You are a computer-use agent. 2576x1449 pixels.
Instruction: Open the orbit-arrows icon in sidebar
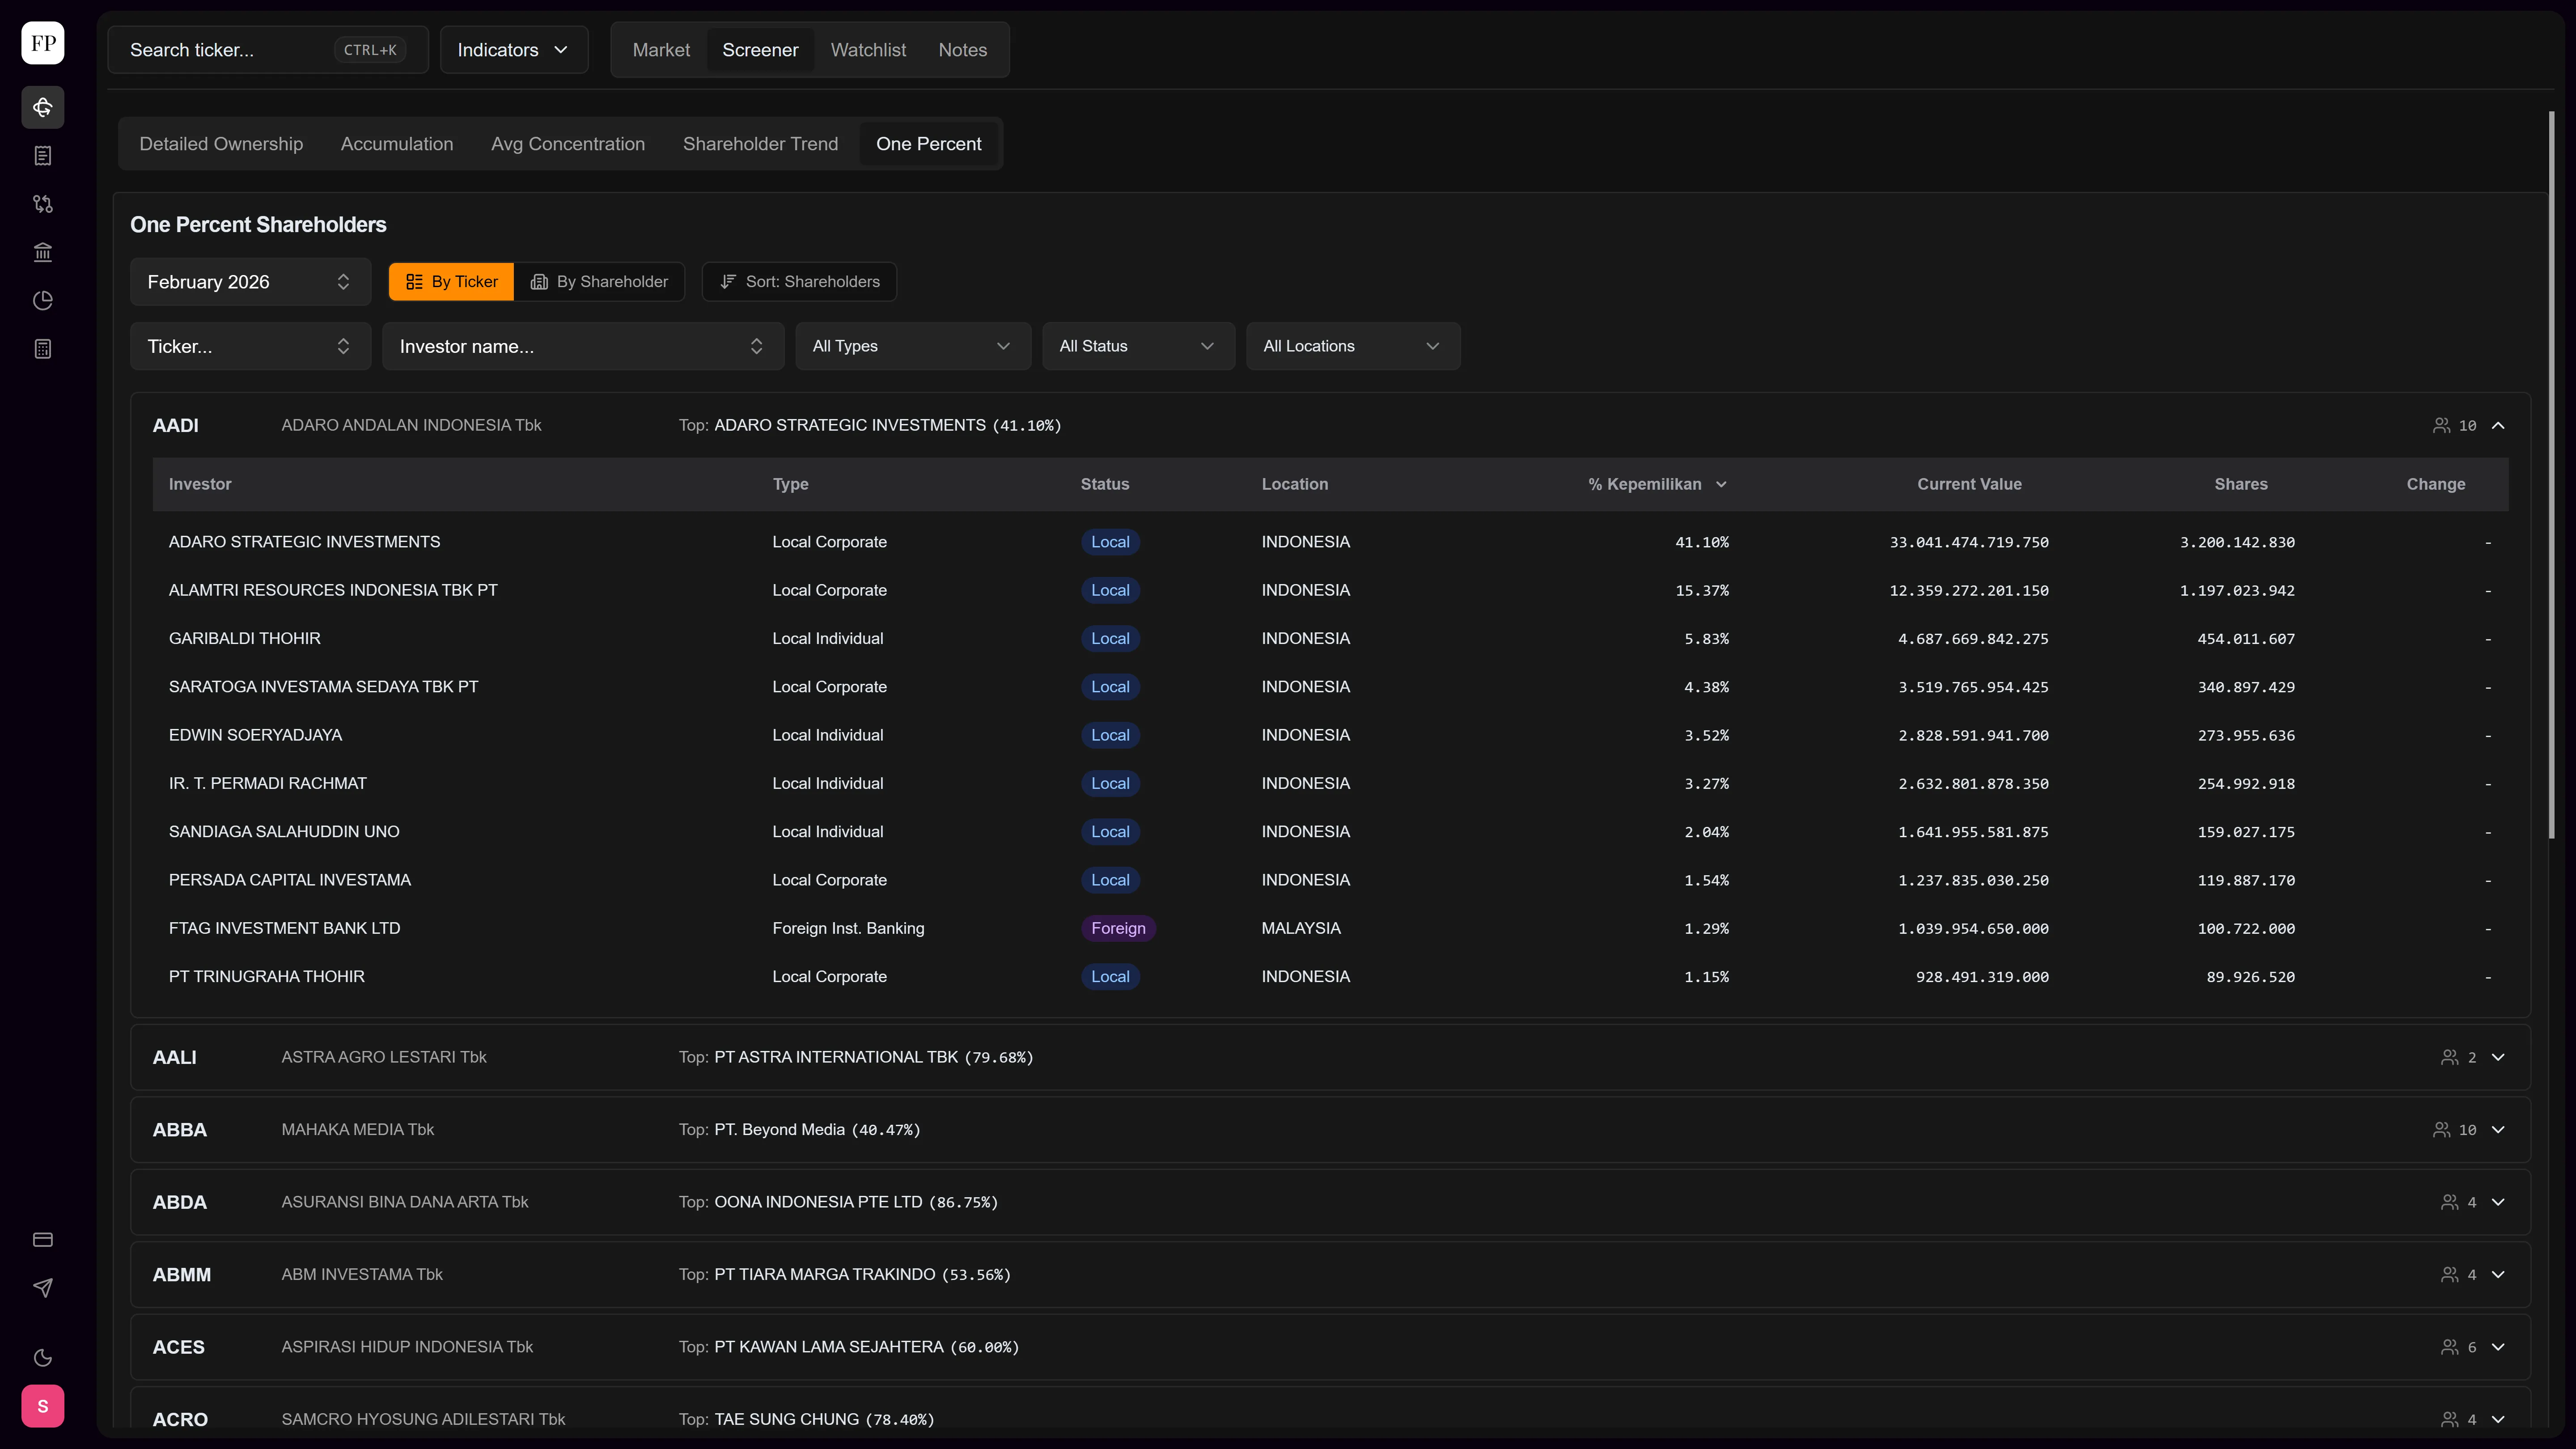tap(43, 107)
